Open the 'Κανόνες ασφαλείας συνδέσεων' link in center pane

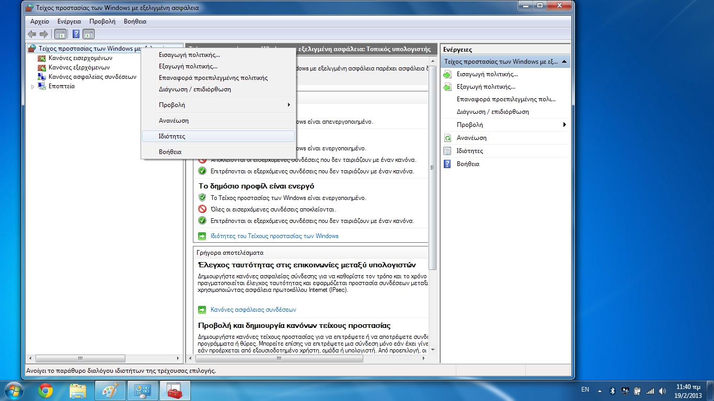tap(253, 310)
